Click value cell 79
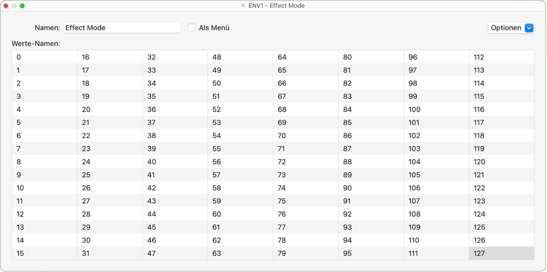The width and height of the screenshot is (547, 272). [x=305, y=253]
